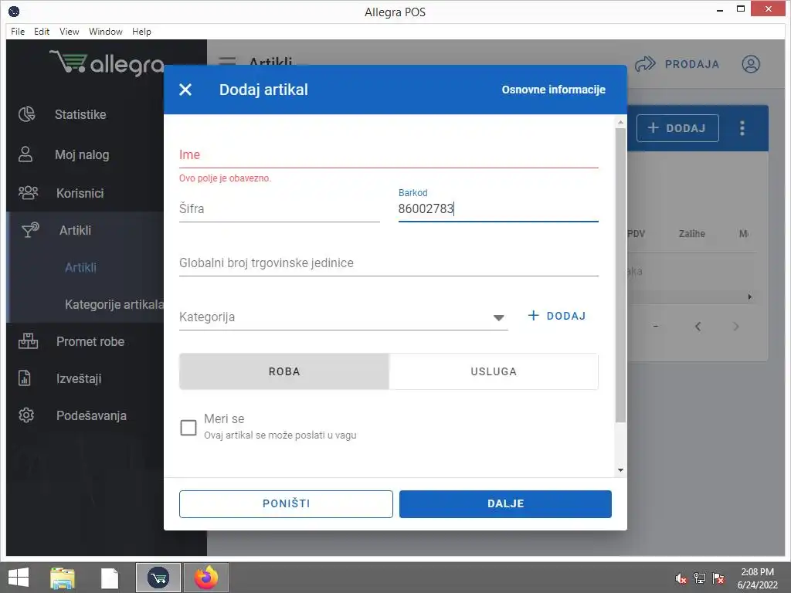Click the Korisnici group icon
The width and height of the screenshot is (791, 593).
click(29, 192)
